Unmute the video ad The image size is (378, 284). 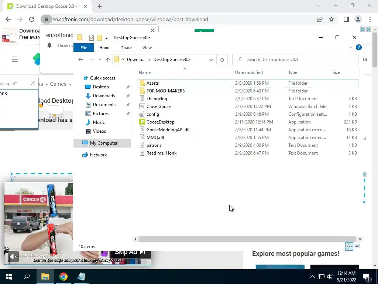13,257
